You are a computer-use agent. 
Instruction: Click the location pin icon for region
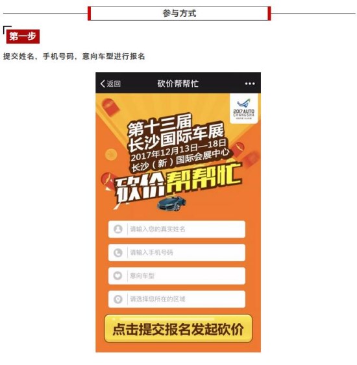tap(118, 299)
